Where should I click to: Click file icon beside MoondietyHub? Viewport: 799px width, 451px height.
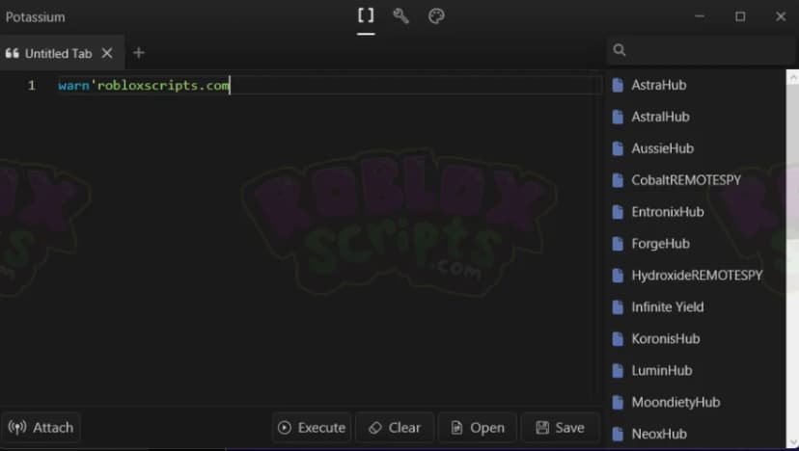coord(618,402)
